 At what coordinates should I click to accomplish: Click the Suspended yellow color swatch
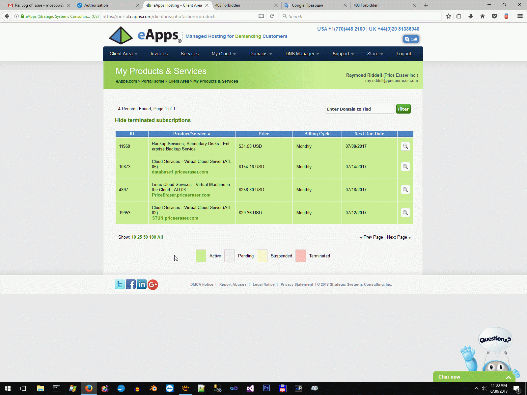click(262, 256)
